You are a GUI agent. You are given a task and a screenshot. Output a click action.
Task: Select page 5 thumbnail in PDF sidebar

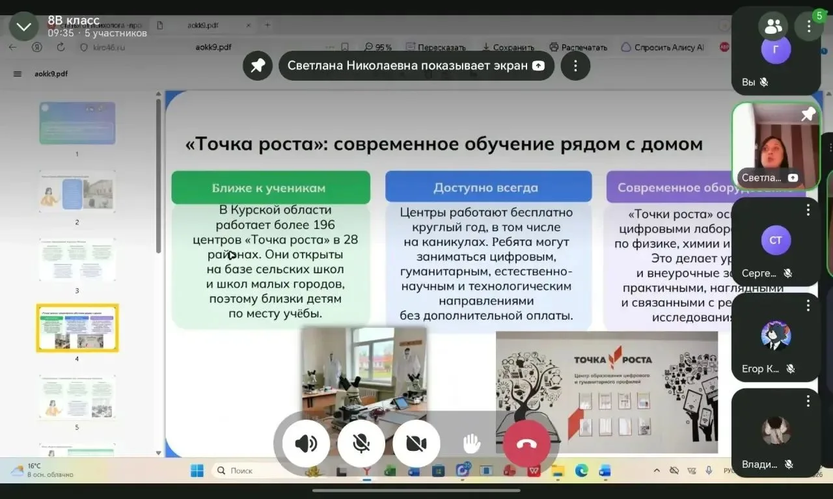coord(77,396)
